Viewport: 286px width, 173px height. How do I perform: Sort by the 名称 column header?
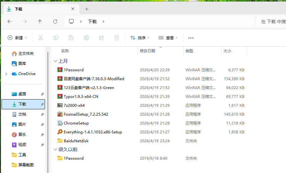(65, 51)
